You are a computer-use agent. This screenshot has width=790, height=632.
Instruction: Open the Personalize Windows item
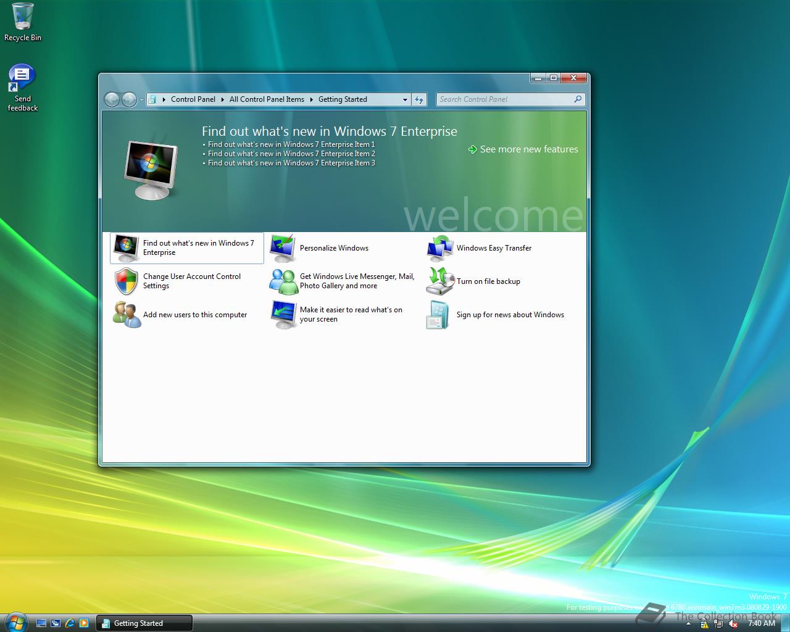coord(343,248)
